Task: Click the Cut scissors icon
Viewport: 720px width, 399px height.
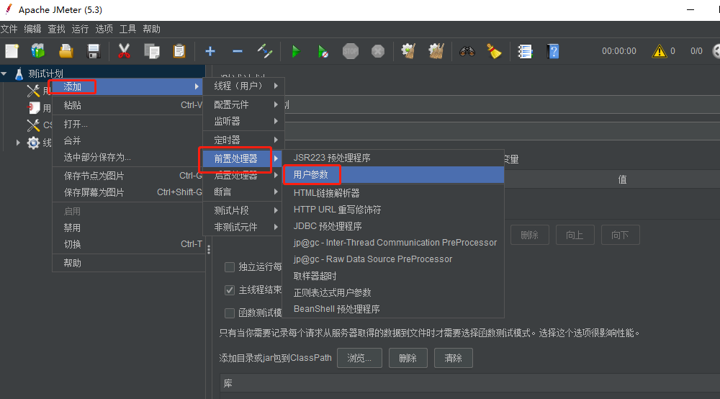Action: [x=124, y=51]
